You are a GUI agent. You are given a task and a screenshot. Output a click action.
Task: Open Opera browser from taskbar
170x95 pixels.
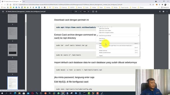click(x=32, y=93)
